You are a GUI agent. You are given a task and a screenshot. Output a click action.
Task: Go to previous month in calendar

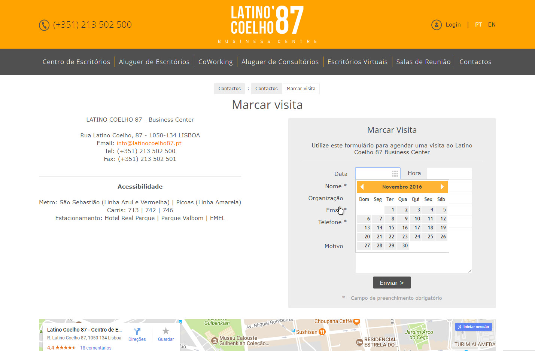[x=362, y=187]
